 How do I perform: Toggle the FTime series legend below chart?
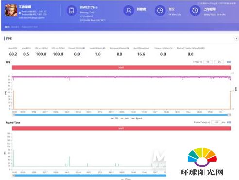click(x=126, y=179)
